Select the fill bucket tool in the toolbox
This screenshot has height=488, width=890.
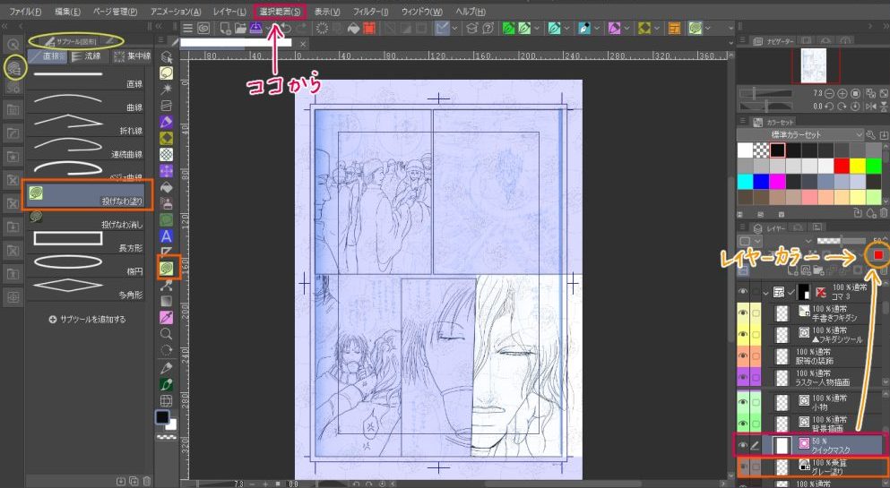tap(167, 187)
